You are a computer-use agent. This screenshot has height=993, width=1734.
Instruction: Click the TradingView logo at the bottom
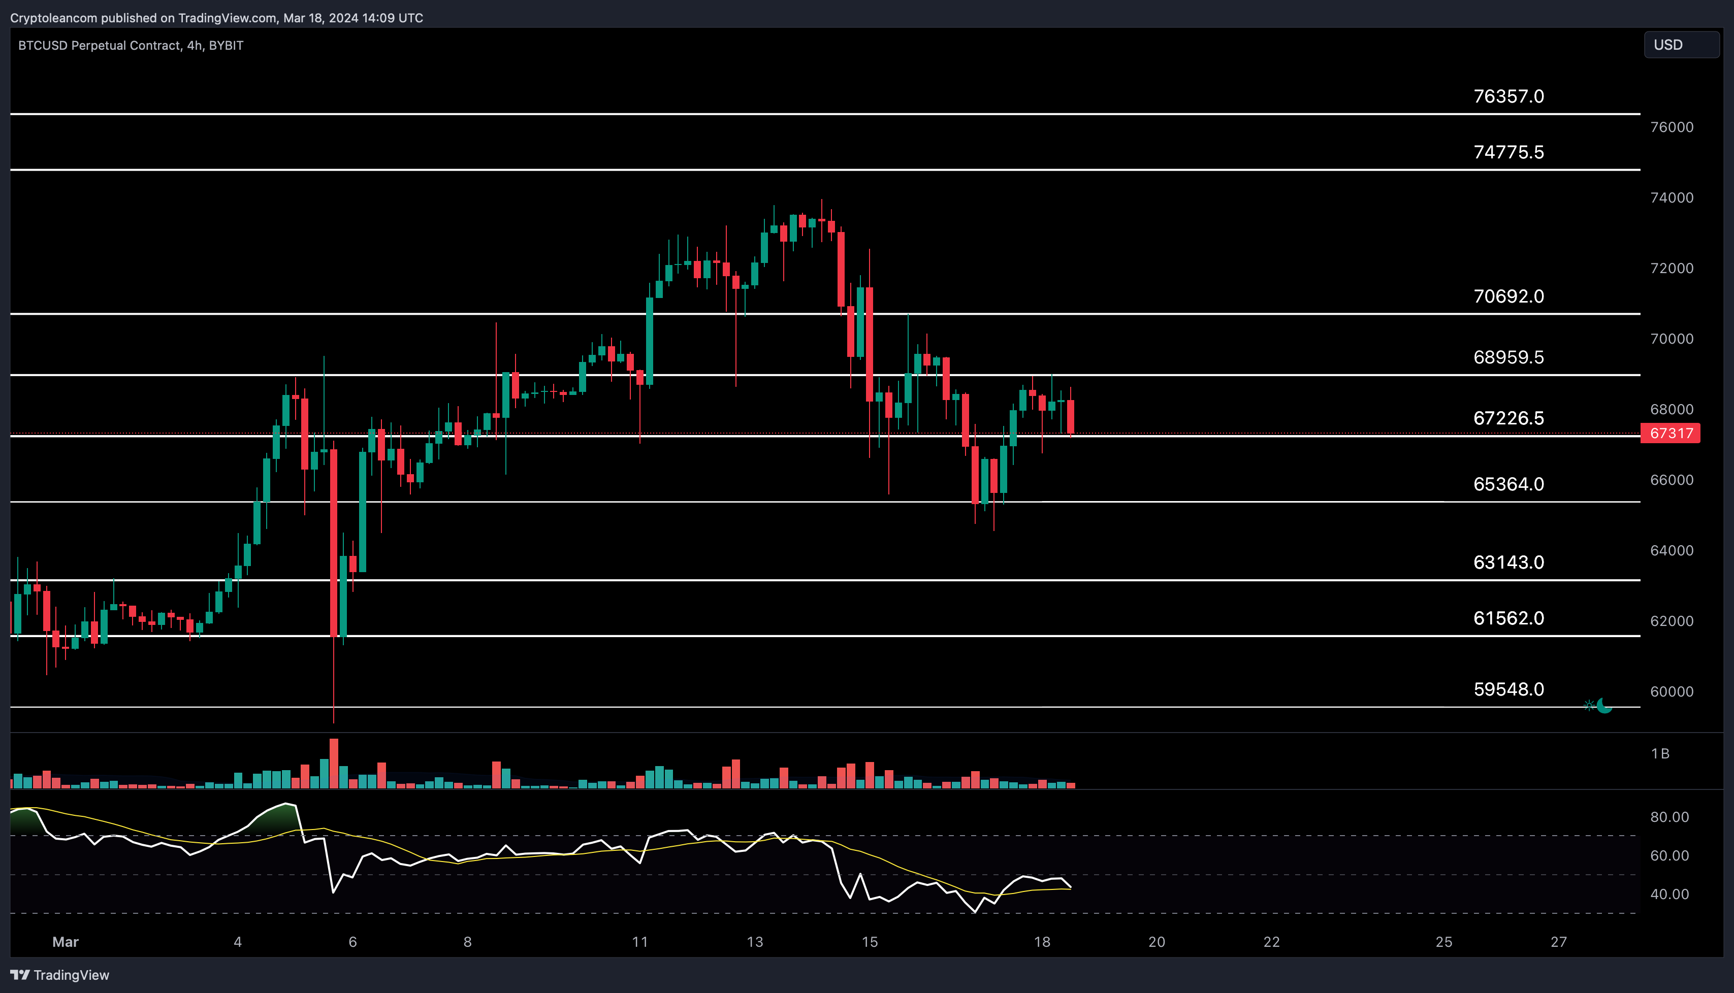(x=59, y=975)
